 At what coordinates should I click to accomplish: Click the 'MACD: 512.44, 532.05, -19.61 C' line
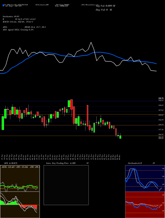click(18, 22)
